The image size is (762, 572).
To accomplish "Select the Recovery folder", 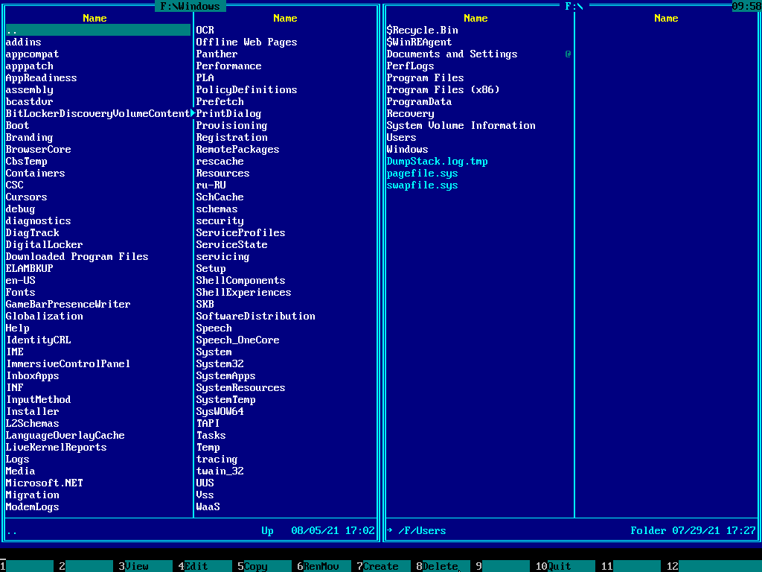I will point(410,114).
